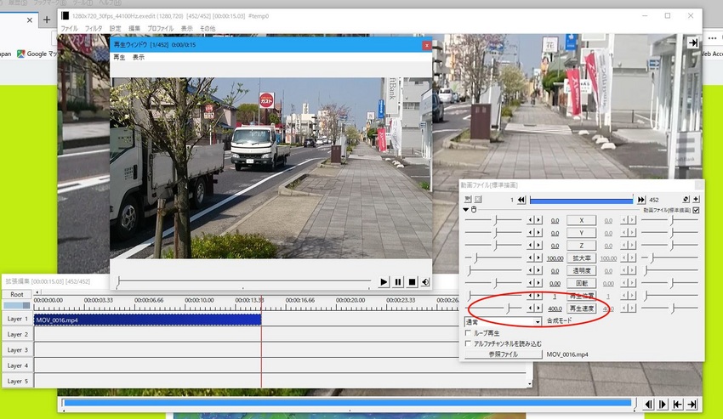Click the small mouse icon beside the expander
This screenshot has width=723, height=419.
[474, 209]
